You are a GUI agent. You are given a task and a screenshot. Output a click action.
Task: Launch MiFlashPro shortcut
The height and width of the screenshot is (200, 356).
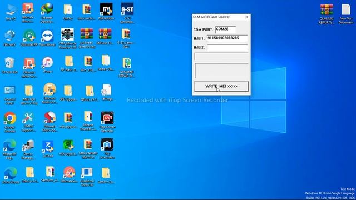(x=106, y=11)
